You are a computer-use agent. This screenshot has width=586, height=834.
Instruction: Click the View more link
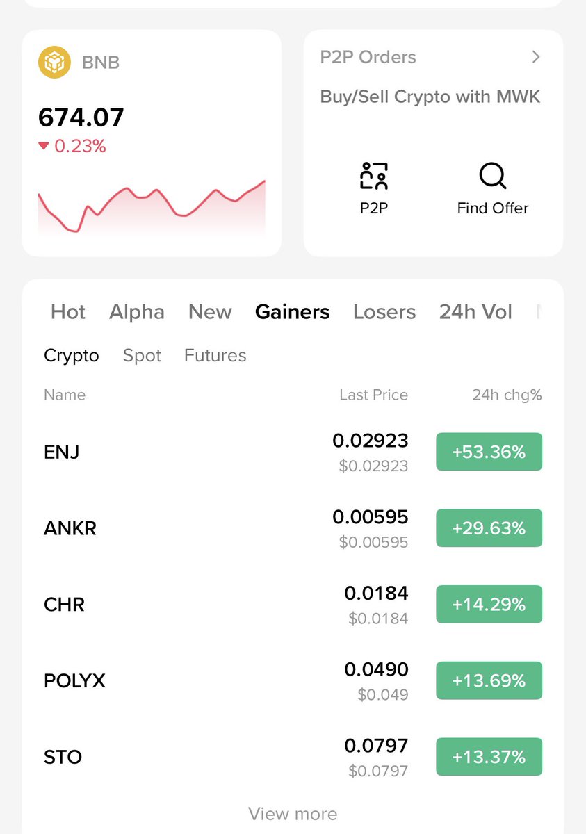pos(293,814)
